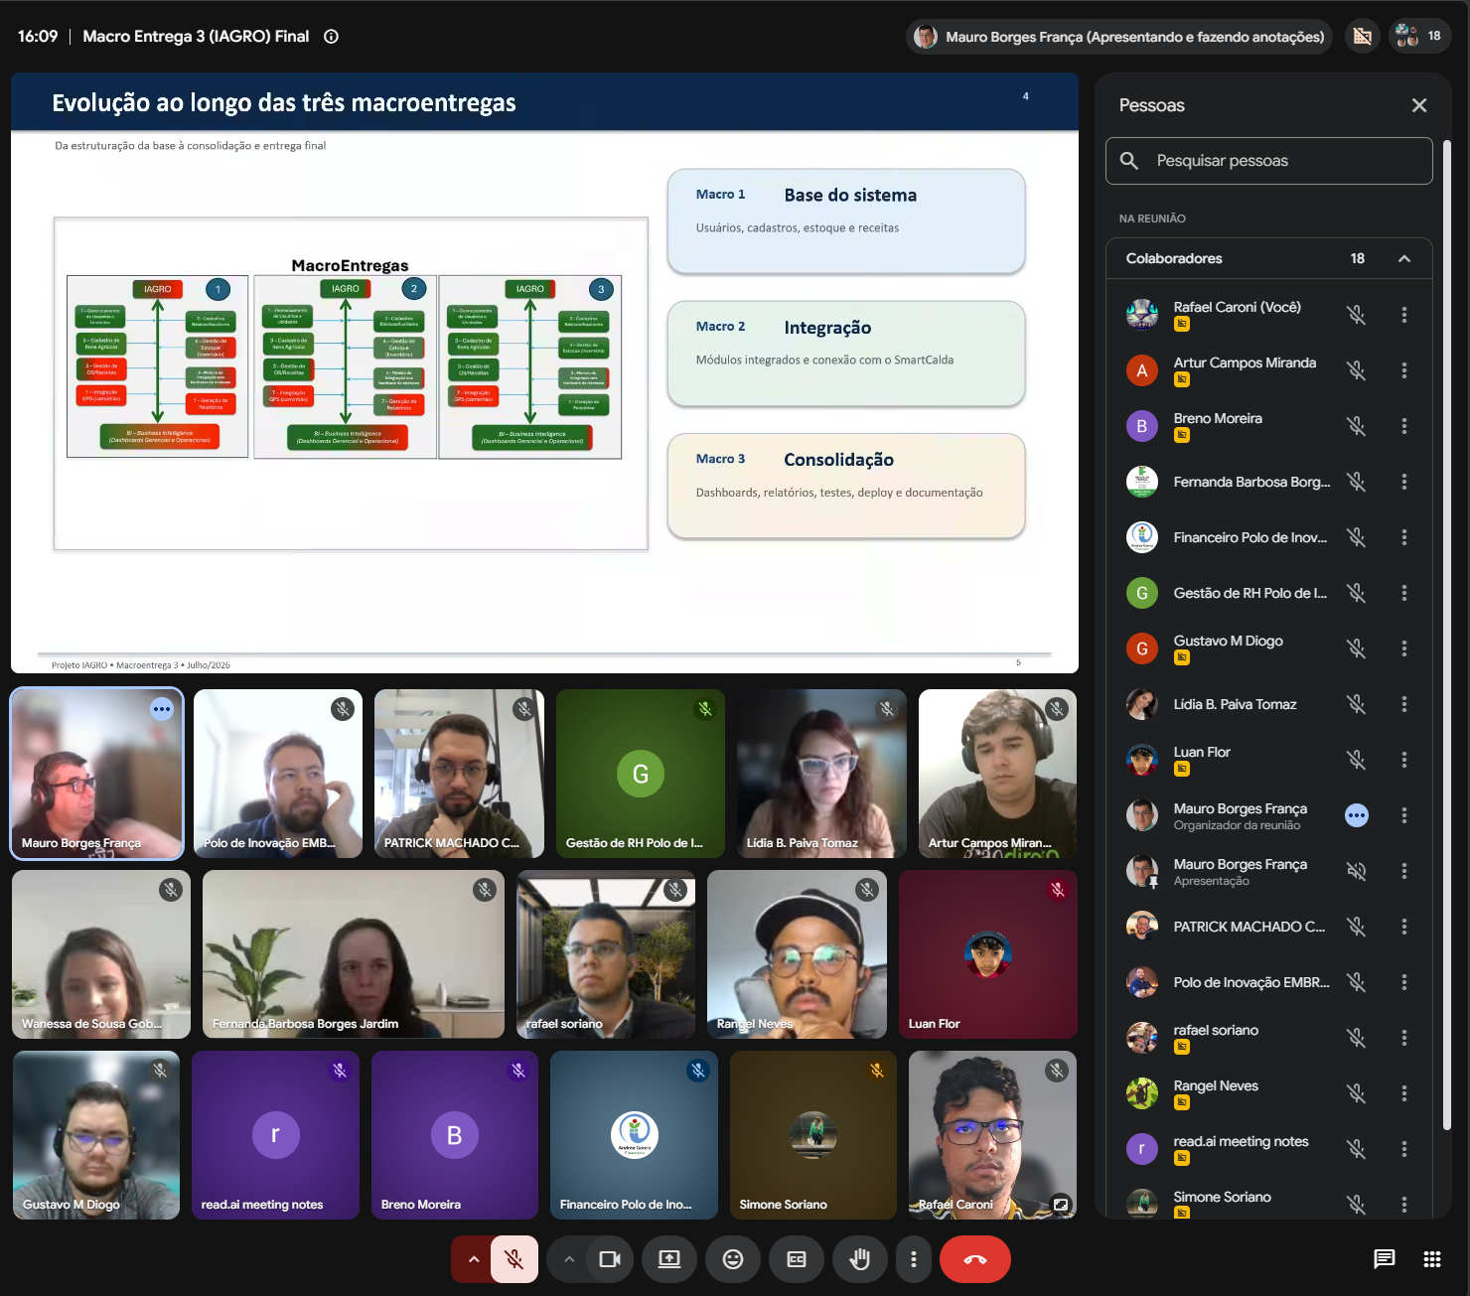Click muted mic icon for Artur Campos Miranda
The height and width of the screenshot is (1296, 1470).
1357,370
